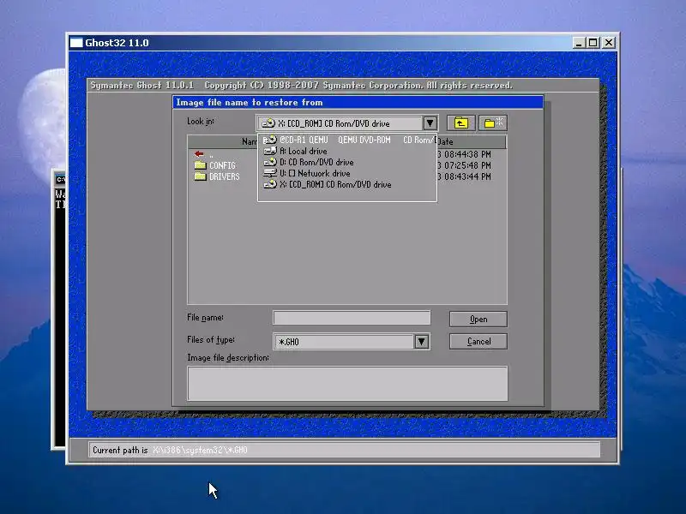686x514 pixels.
Task: Select the DRIVERS folder name
Action: pyautogui.click(x=225, y=176)
